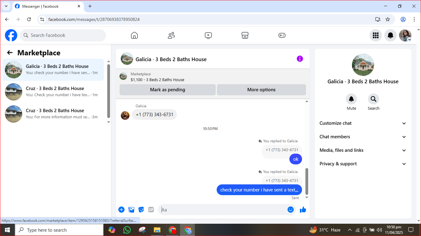The width and height of the screenshot is (421, 236).
Task: Open conversation information purple icon
Action: pyautogui.click(x=300, y=59)
